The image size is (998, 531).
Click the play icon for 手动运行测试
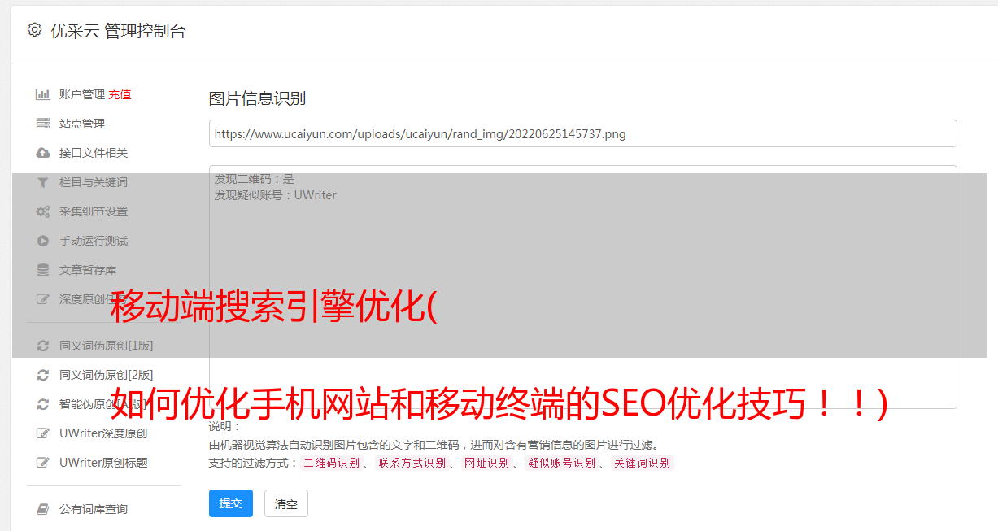43,241
